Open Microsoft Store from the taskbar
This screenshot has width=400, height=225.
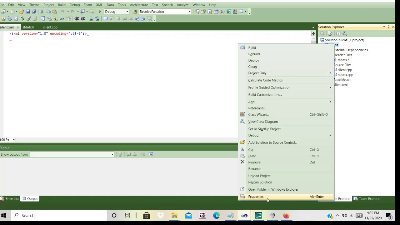pos(146,216)
